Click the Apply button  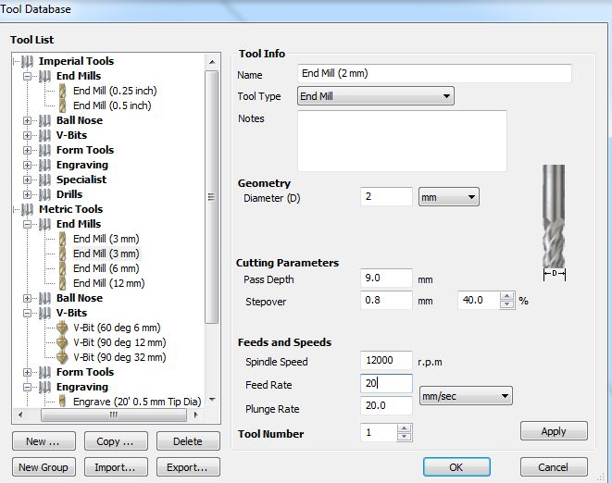coord(554,431)
